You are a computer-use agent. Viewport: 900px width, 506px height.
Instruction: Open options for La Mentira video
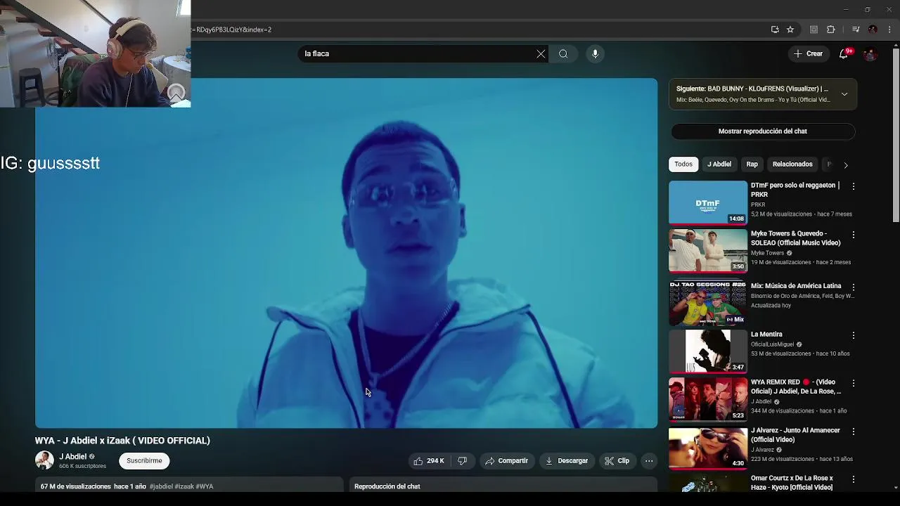[853, 336]
